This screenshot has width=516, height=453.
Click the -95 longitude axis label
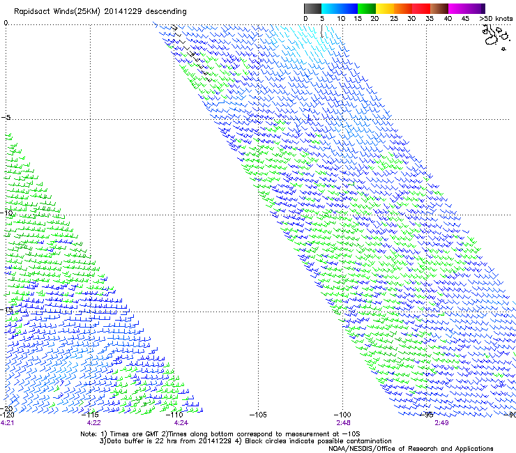[x=427, y=415]
